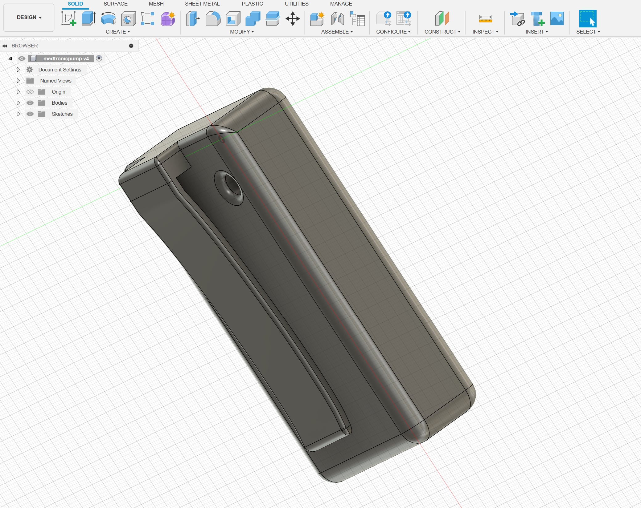Screen dimensions: 641x508
Task: Select the Joint tool
Action: [x=337, y=18]
